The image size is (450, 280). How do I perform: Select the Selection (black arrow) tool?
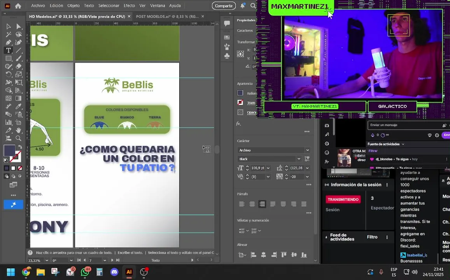pyautogui.click(x=8, y=26)
